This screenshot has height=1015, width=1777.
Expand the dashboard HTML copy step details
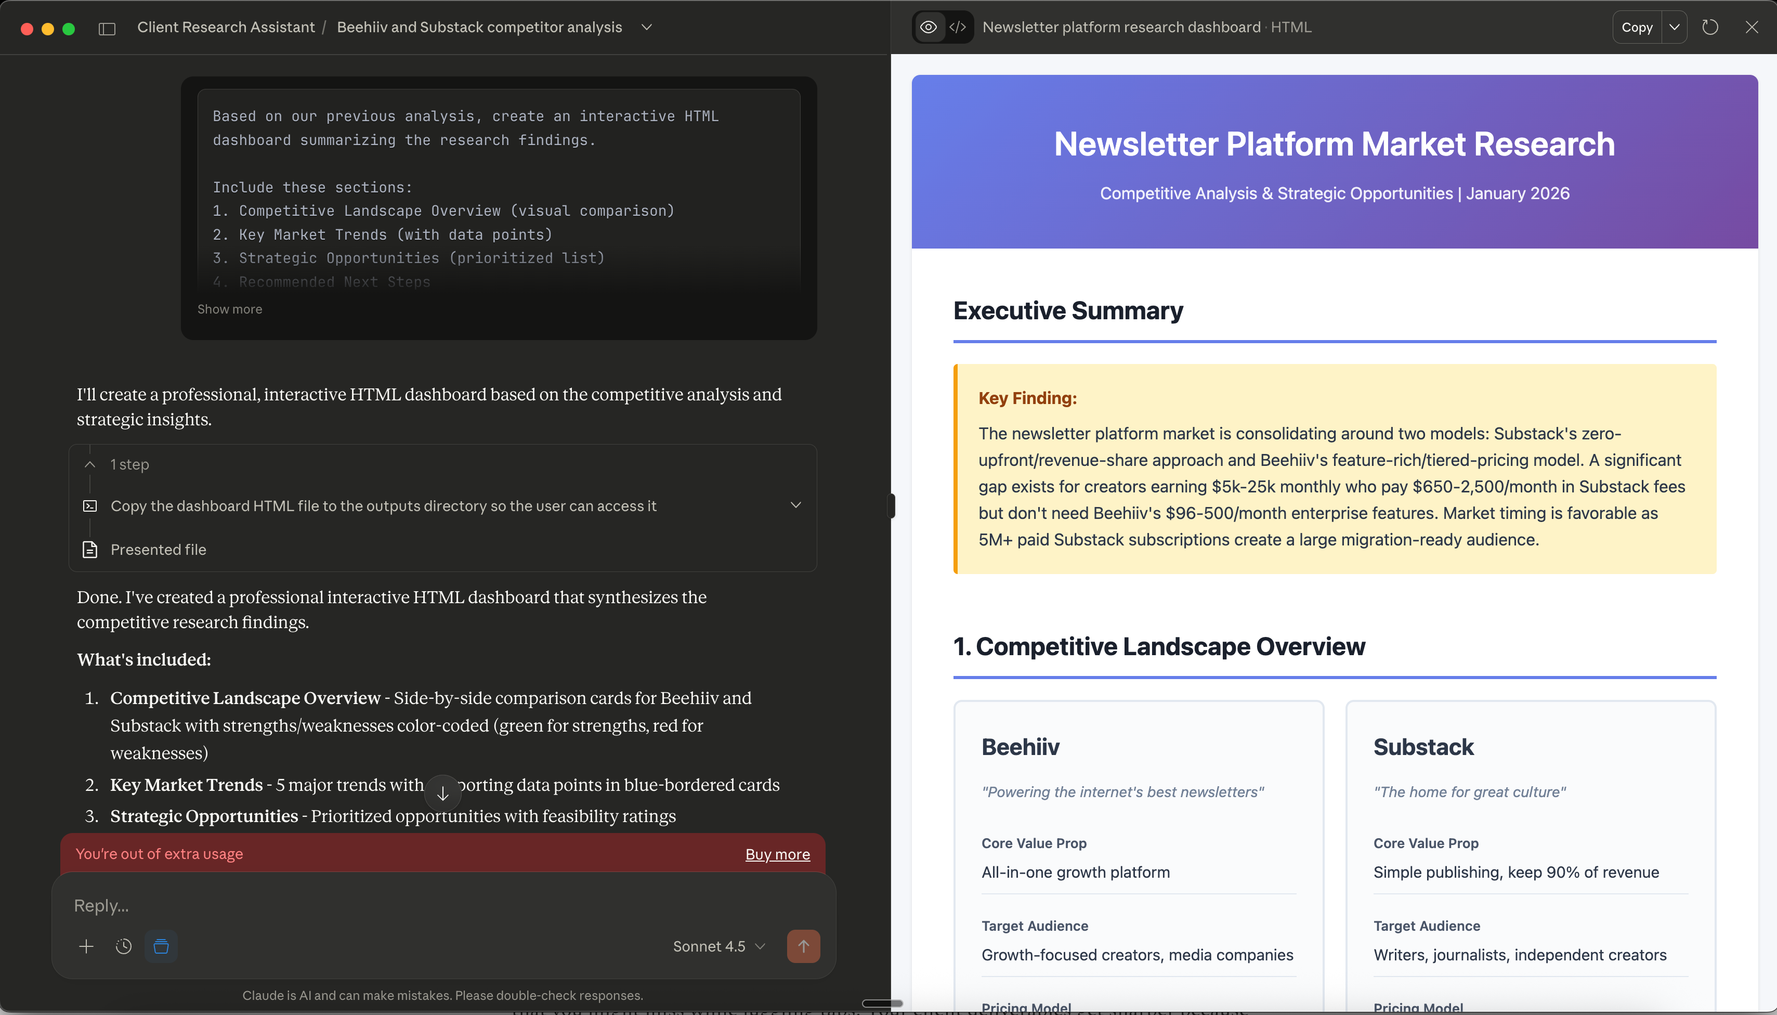coord(796,505)
